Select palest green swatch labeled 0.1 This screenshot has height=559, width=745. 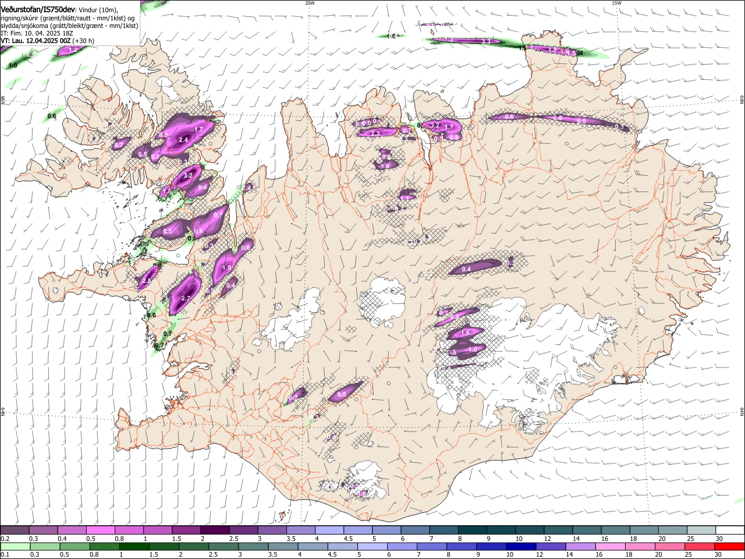pos(15,546)
